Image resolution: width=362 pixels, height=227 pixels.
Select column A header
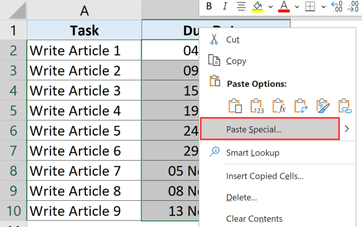[x=84, y=10]
